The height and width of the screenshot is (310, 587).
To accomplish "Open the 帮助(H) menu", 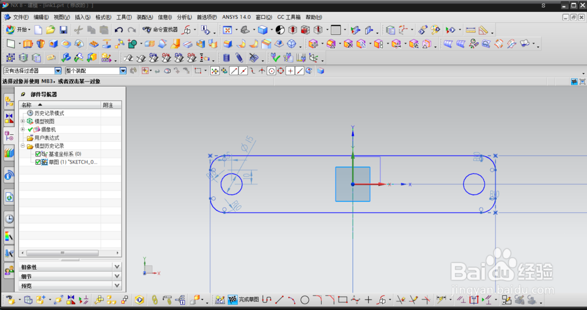I will 313,17.
